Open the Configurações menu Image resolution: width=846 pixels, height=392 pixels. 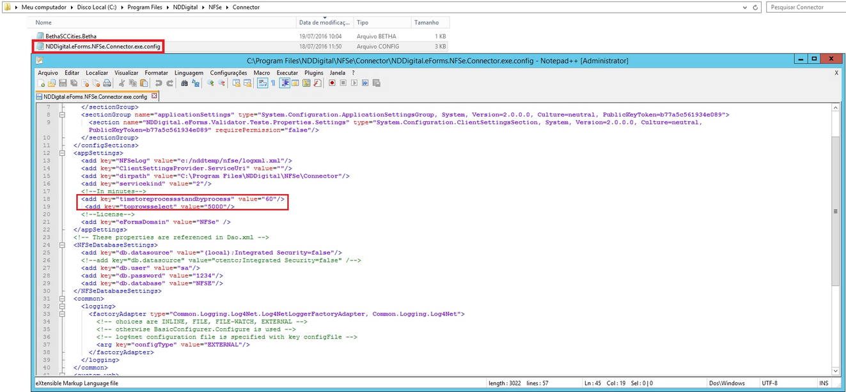(228, 72)
